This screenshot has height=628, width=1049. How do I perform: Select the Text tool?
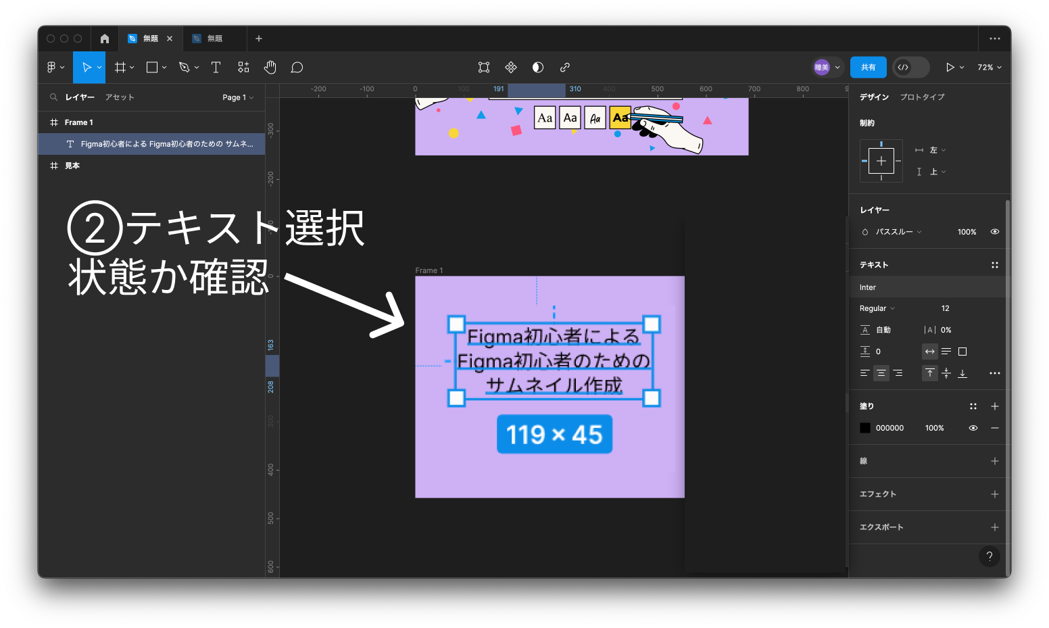click(x=216, y=67)
